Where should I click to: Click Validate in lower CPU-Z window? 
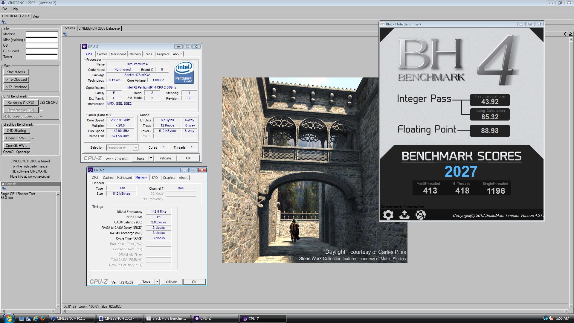[171, 282]
